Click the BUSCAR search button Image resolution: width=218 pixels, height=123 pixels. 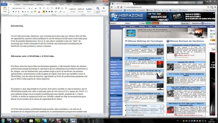click(x=185, y=23)
